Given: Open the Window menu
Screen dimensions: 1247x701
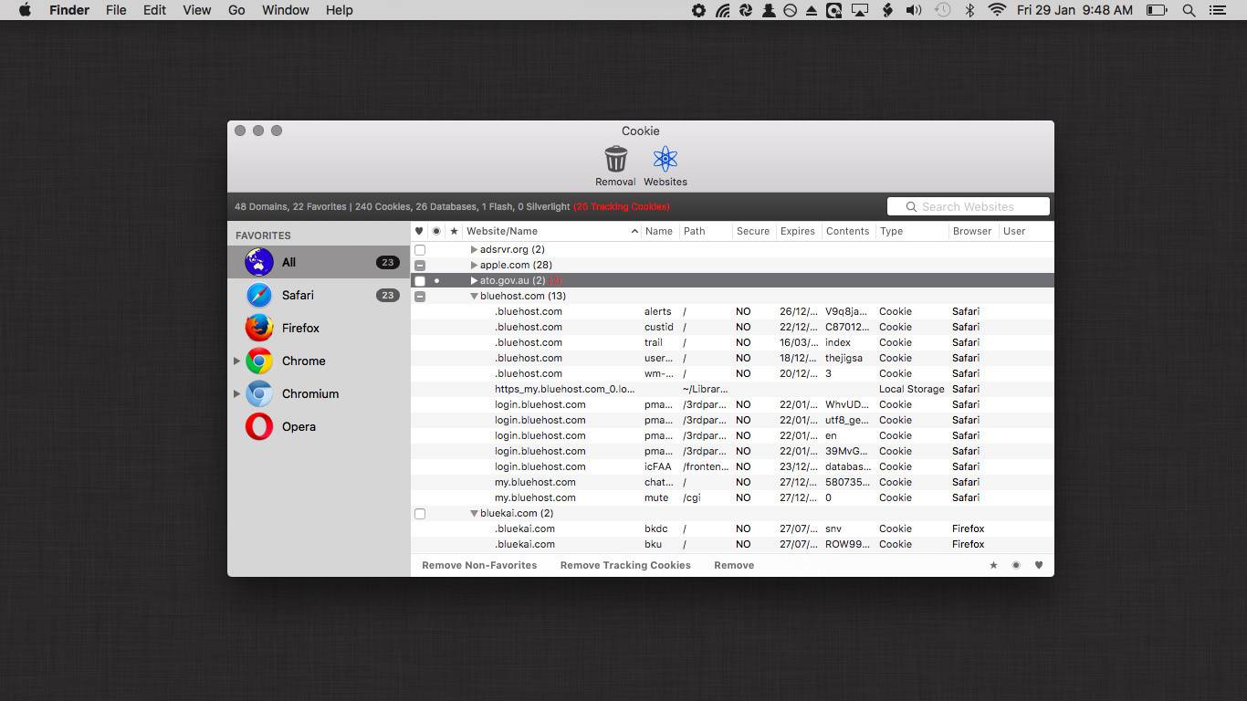Looking at the screenshot, I should (x=286, y=10).
